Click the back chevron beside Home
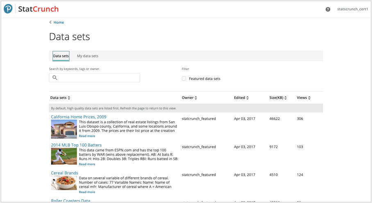372x203 pixels. 50,23
